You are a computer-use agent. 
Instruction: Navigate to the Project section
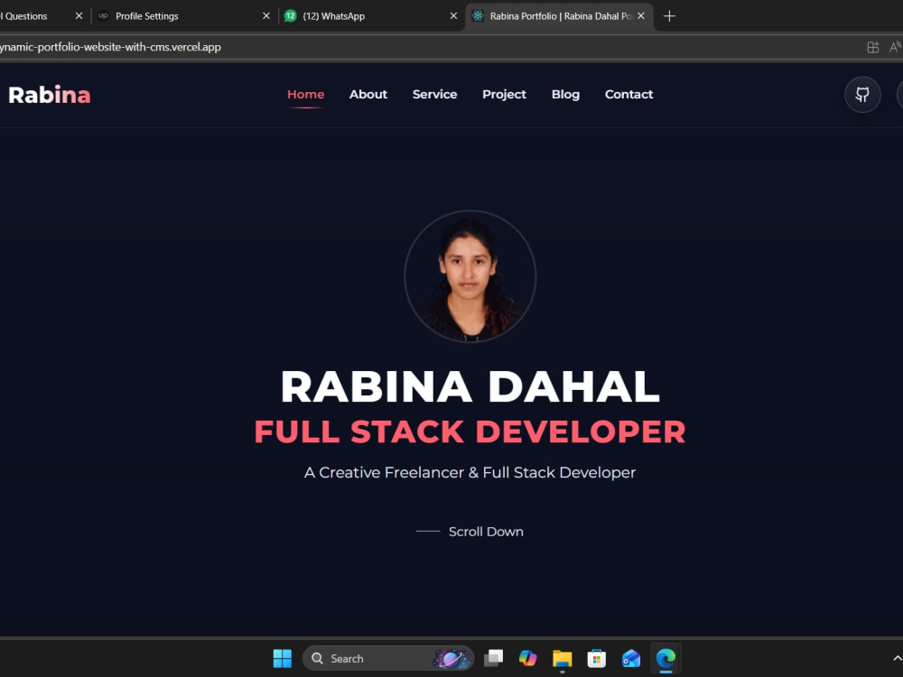click(504, 95)
